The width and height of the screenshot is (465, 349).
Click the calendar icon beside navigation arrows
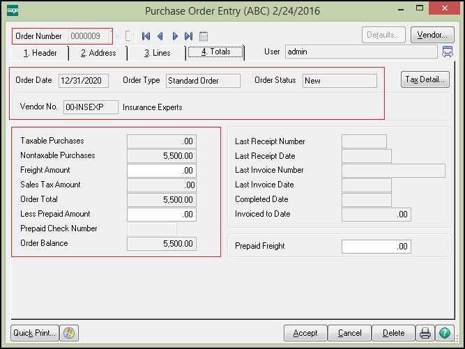[204, 36]
